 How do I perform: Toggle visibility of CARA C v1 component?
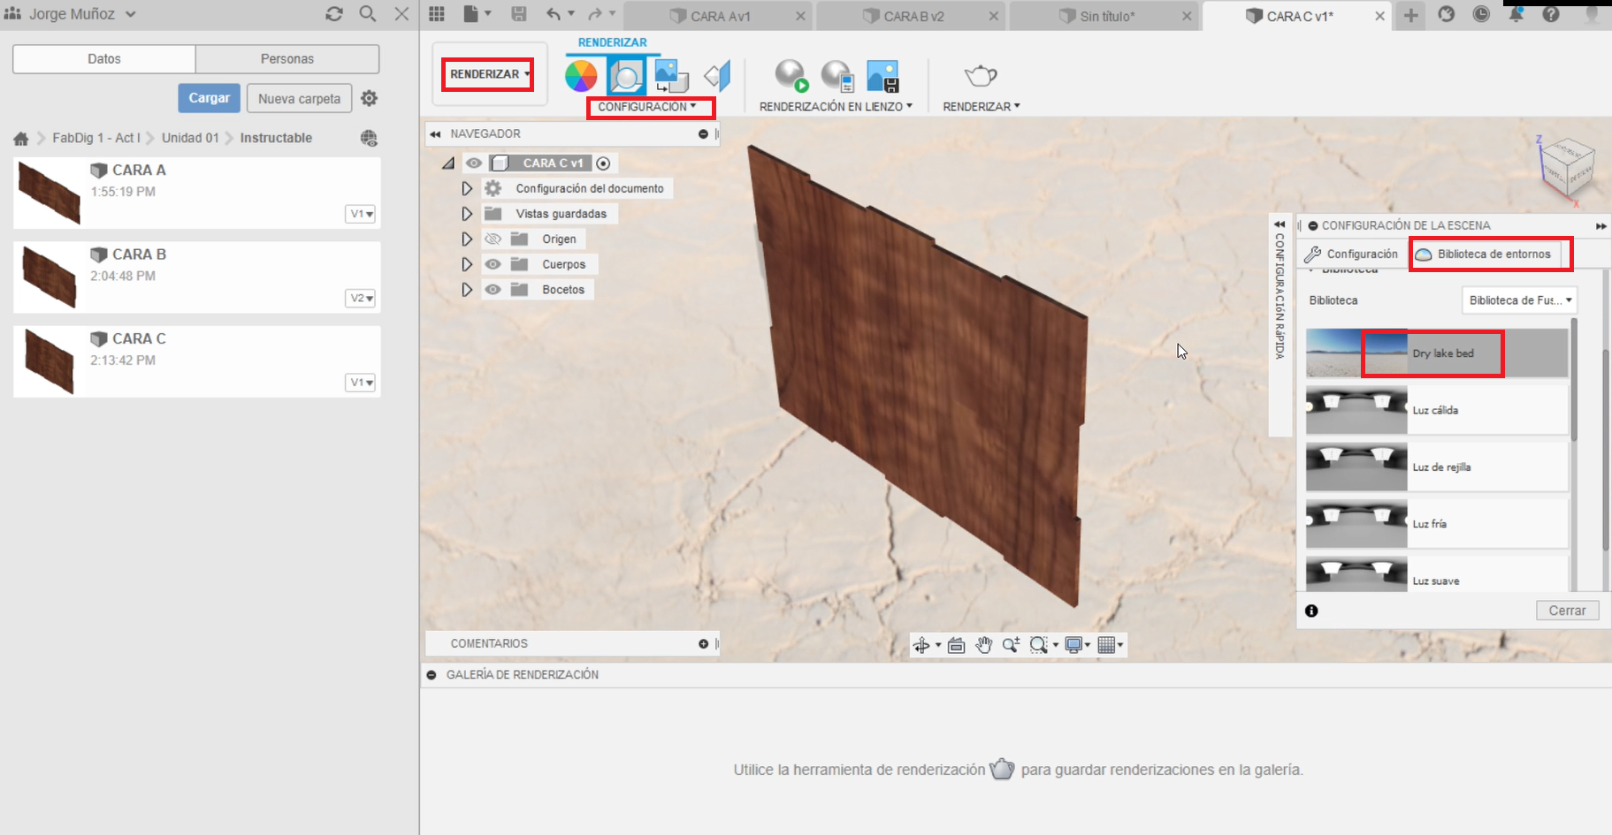[x=474, y=163]
